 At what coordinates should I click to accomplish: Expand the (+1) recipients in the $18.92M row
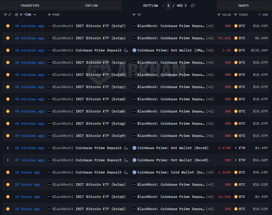point(210,26)
